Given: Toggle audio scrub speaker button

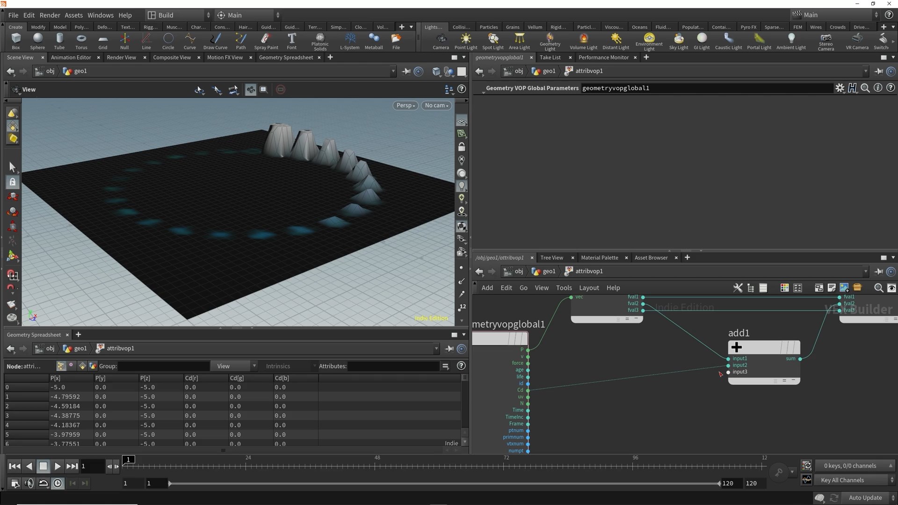Looking at the screenshot, I should click(x=29, y=483).
